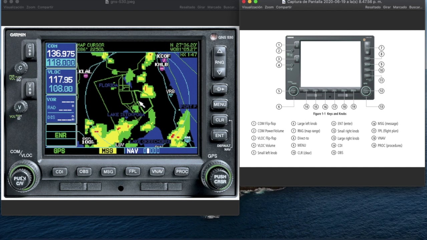Open Visualización menu in Captura de Pantalla window

[x=252, y=7]
